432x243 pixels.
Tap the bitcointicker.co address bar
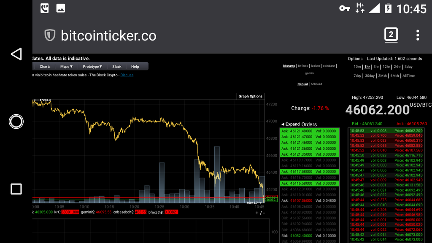(x=108, y=35)
